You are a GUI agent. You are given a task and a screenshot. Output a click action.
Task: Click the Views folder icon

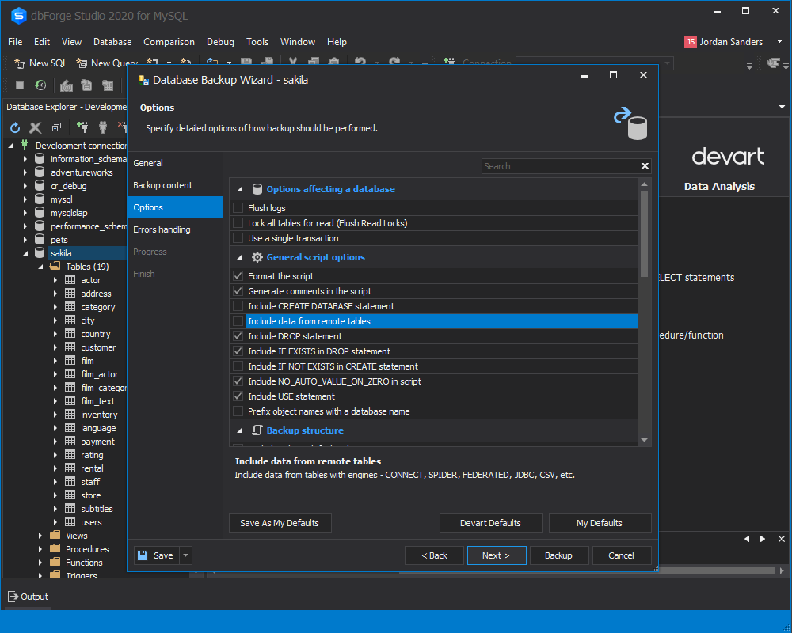pyautogui.click(x=55, y=535)
